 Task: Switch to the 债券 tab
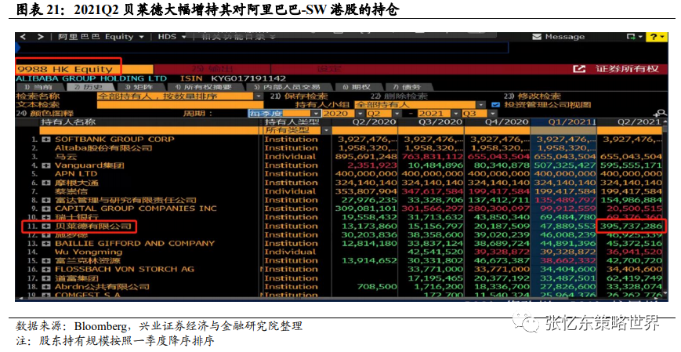[x=407, y=87]
